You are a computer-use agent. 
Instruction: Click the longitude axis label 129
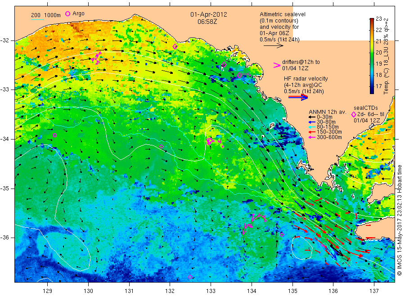[x=48, y=291]
